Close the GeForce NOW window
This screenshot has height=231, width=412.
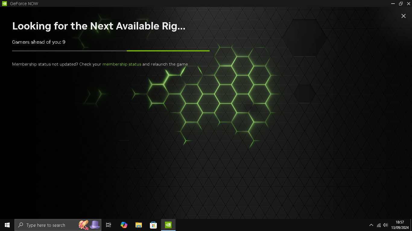408,4
